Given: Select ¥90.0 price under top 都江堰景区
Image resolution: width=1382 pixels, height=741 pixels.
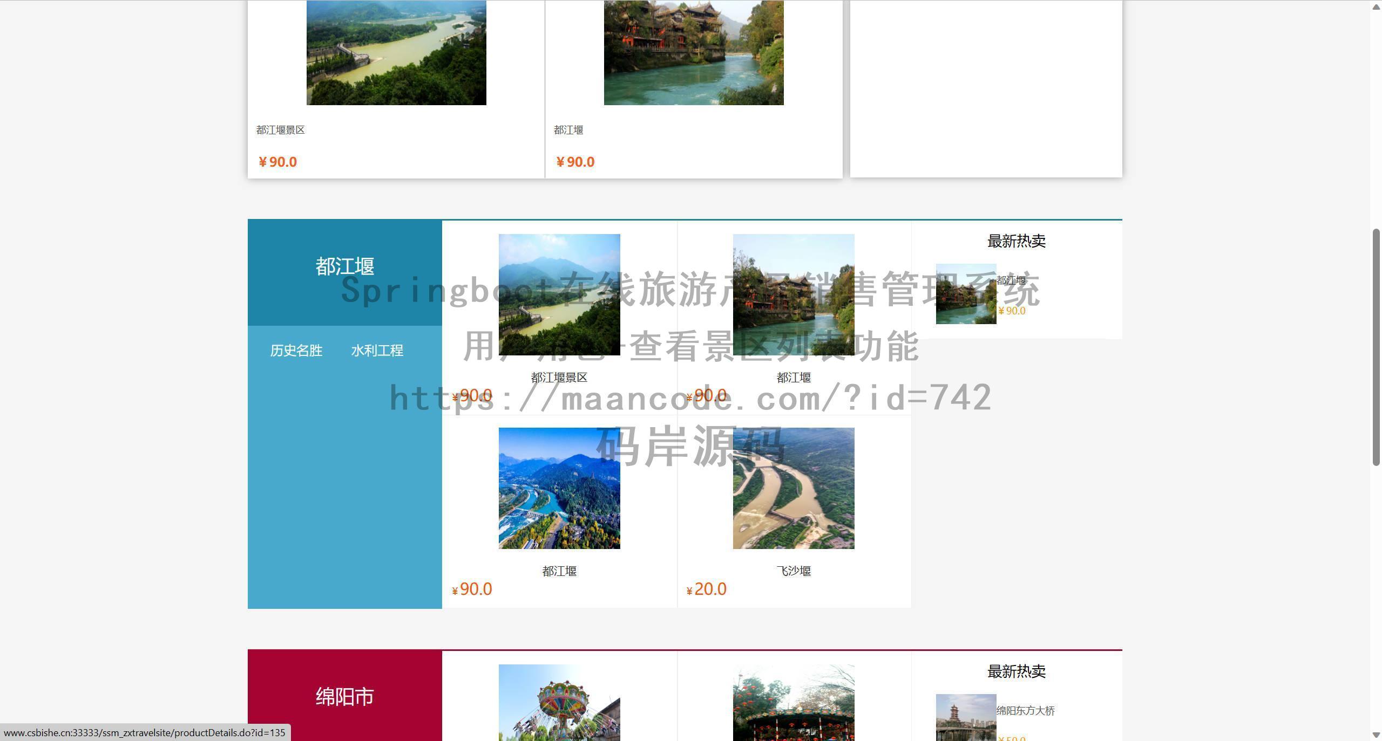Looking at the screenshot, I should (277, 162).
